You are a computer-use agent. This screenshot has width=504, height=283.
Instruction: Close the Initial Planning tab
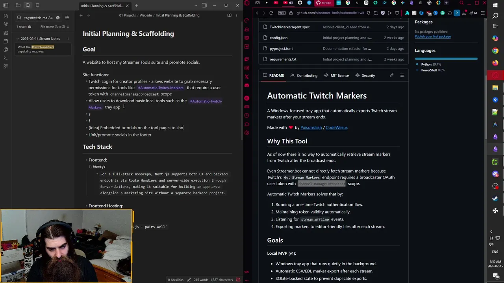point(127,6)
